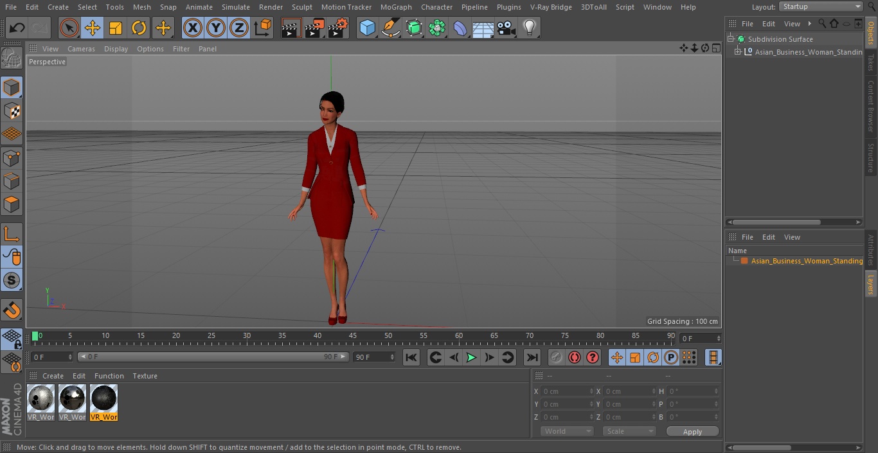Add a green Array modeling object
Image resolution: width=878 pixels, height=453 pixels.
tap(437, 28)
